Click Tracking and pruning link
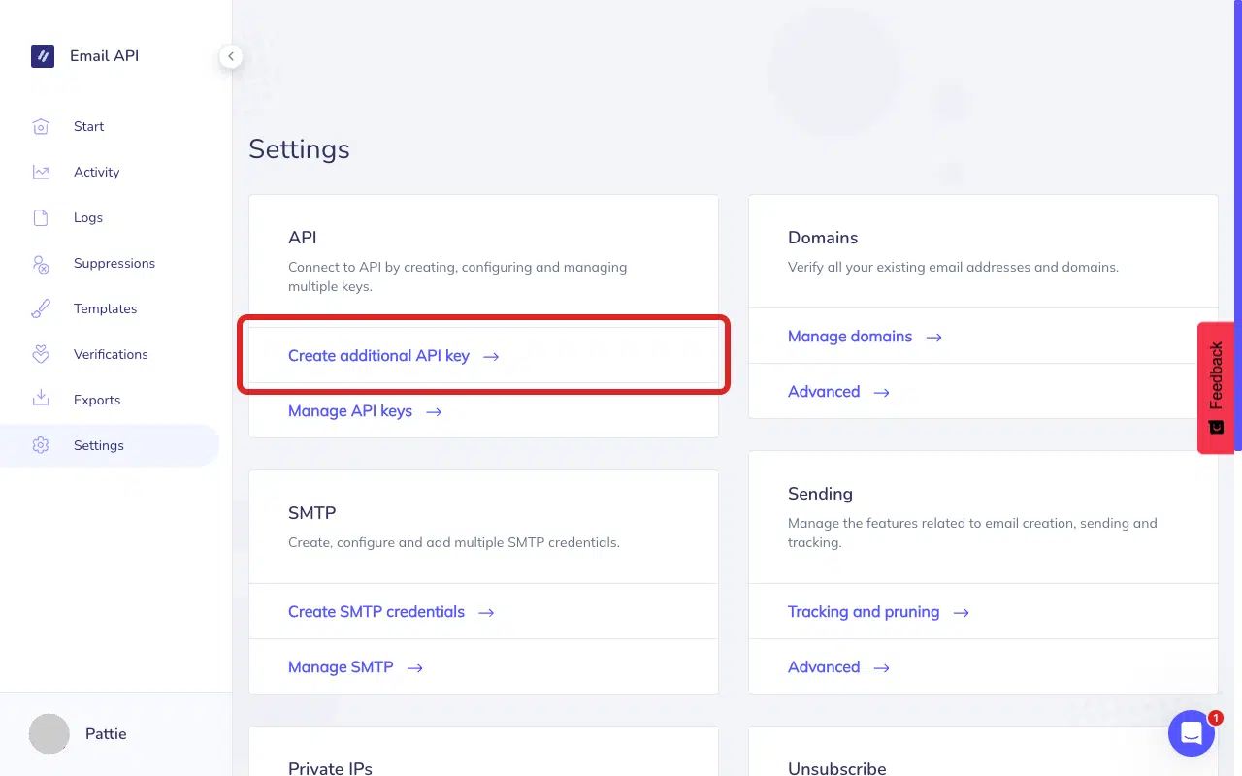Image resolution: width=1242 pixels, height=776 pixels. (864, 612)
